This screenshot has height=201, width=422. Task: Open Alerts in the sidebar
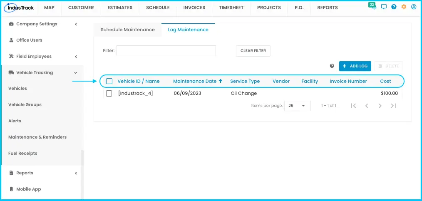15,121
